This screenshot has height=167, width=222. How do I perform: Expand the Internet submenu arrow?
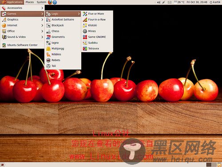pyautogui.click(x=42, y=25)
